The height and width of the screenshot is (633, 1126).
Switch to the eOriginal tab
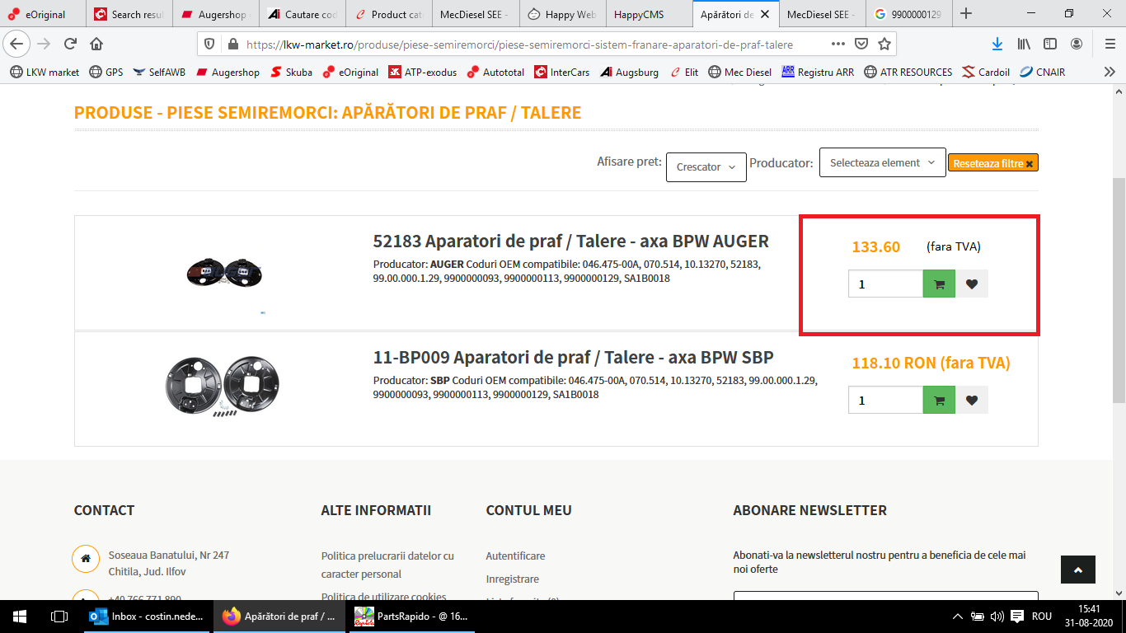[43, 14]
